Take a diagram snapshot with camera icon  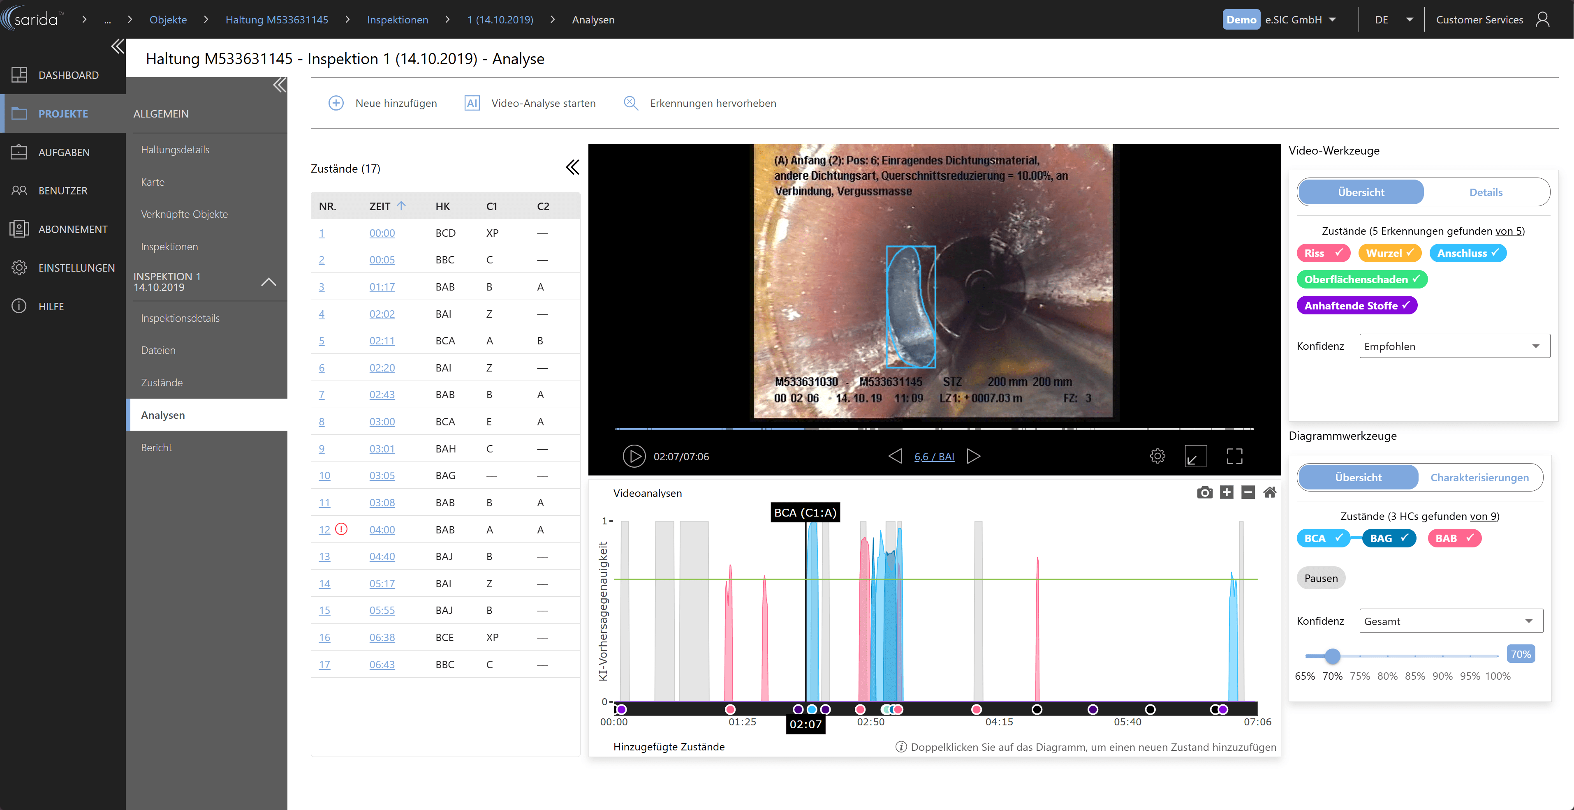pyautogui.click(x=1204, y=492)
